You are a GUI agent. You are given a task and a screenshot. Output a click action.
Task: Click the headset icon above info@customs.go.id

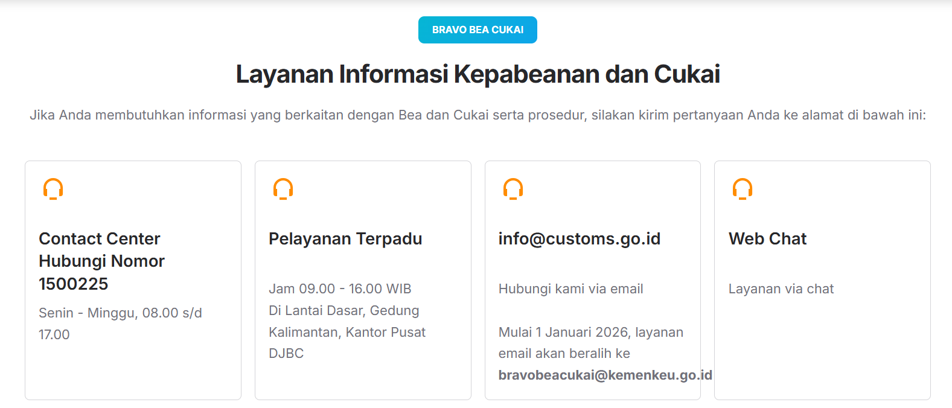click(513, 189)
